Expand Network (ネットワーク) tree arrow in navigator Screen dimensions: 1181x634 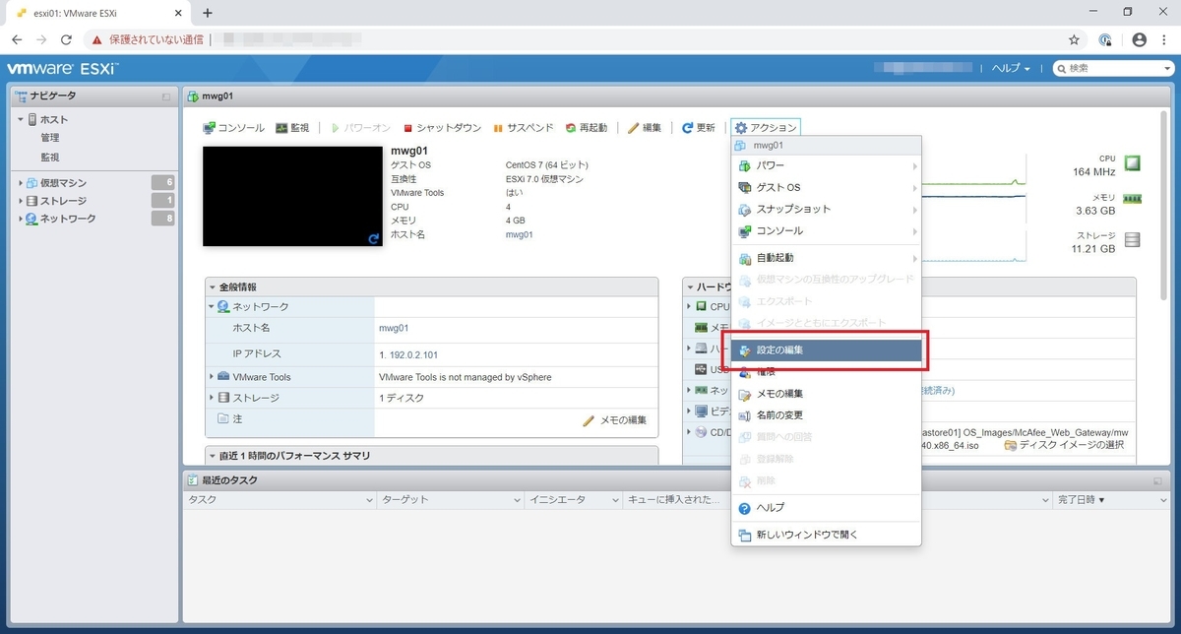21,219
